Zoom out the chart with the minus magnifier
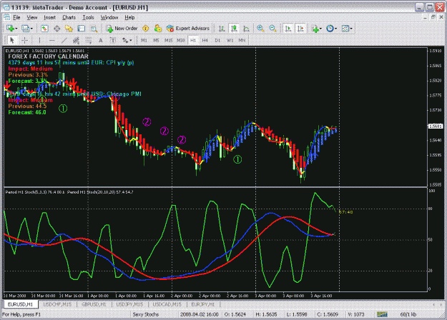Image resolution: width=447 pixels, height=320 pixels. pos(272,28)
